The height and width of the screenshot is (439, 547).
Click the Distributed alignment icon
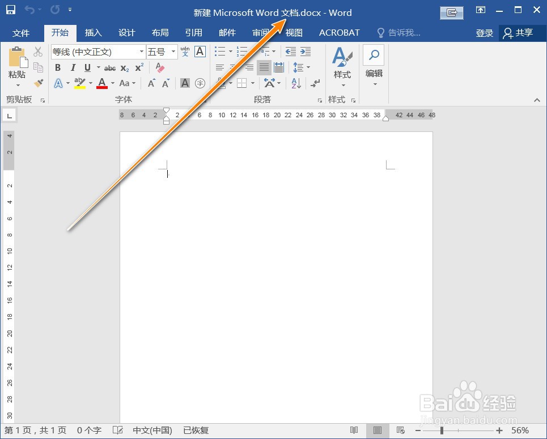(279, 67)
